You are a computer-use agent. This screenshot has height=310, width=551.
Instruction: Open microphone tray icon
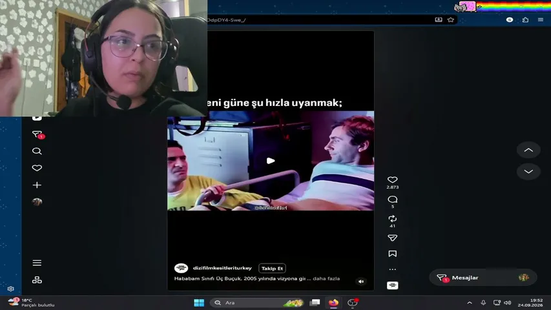(x=484, y=303)
